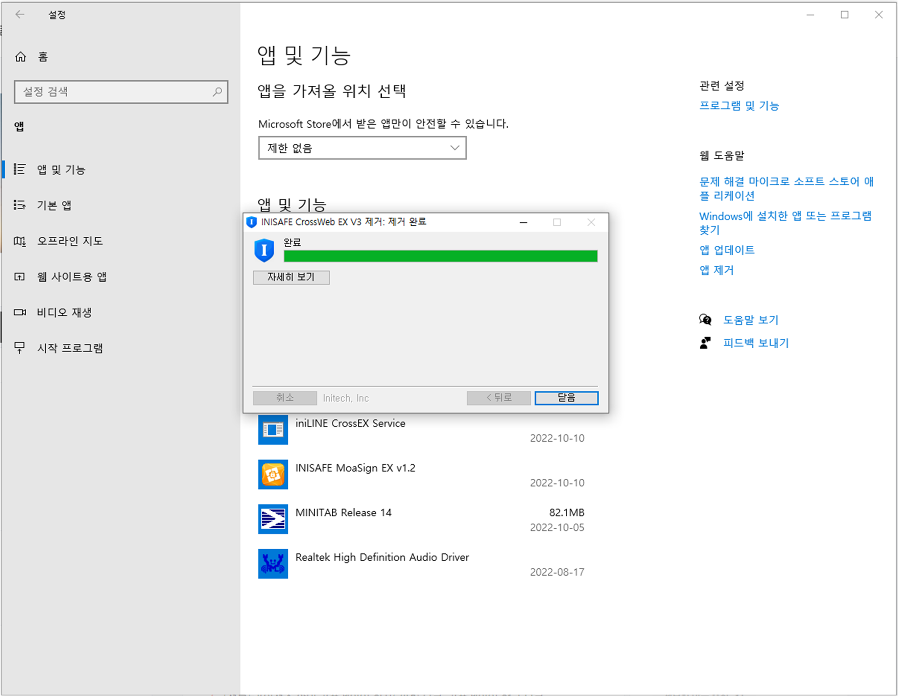Image resolution: width=898 pixels, height=696 pixels.
Task: Click the small shield icon in dialog titlebar
Action: (251, 222)
